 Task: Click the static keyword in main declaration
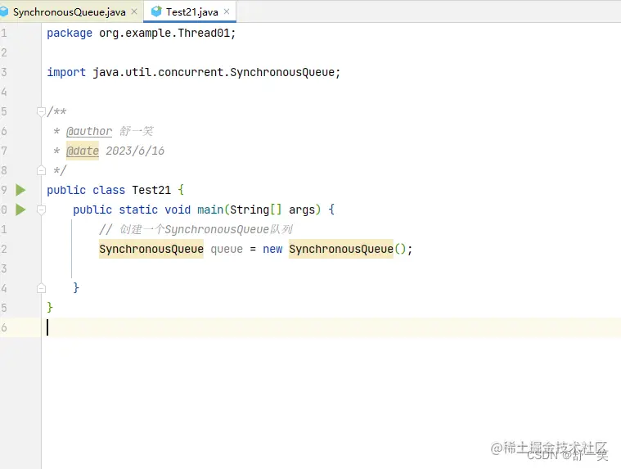pos(138,210)
